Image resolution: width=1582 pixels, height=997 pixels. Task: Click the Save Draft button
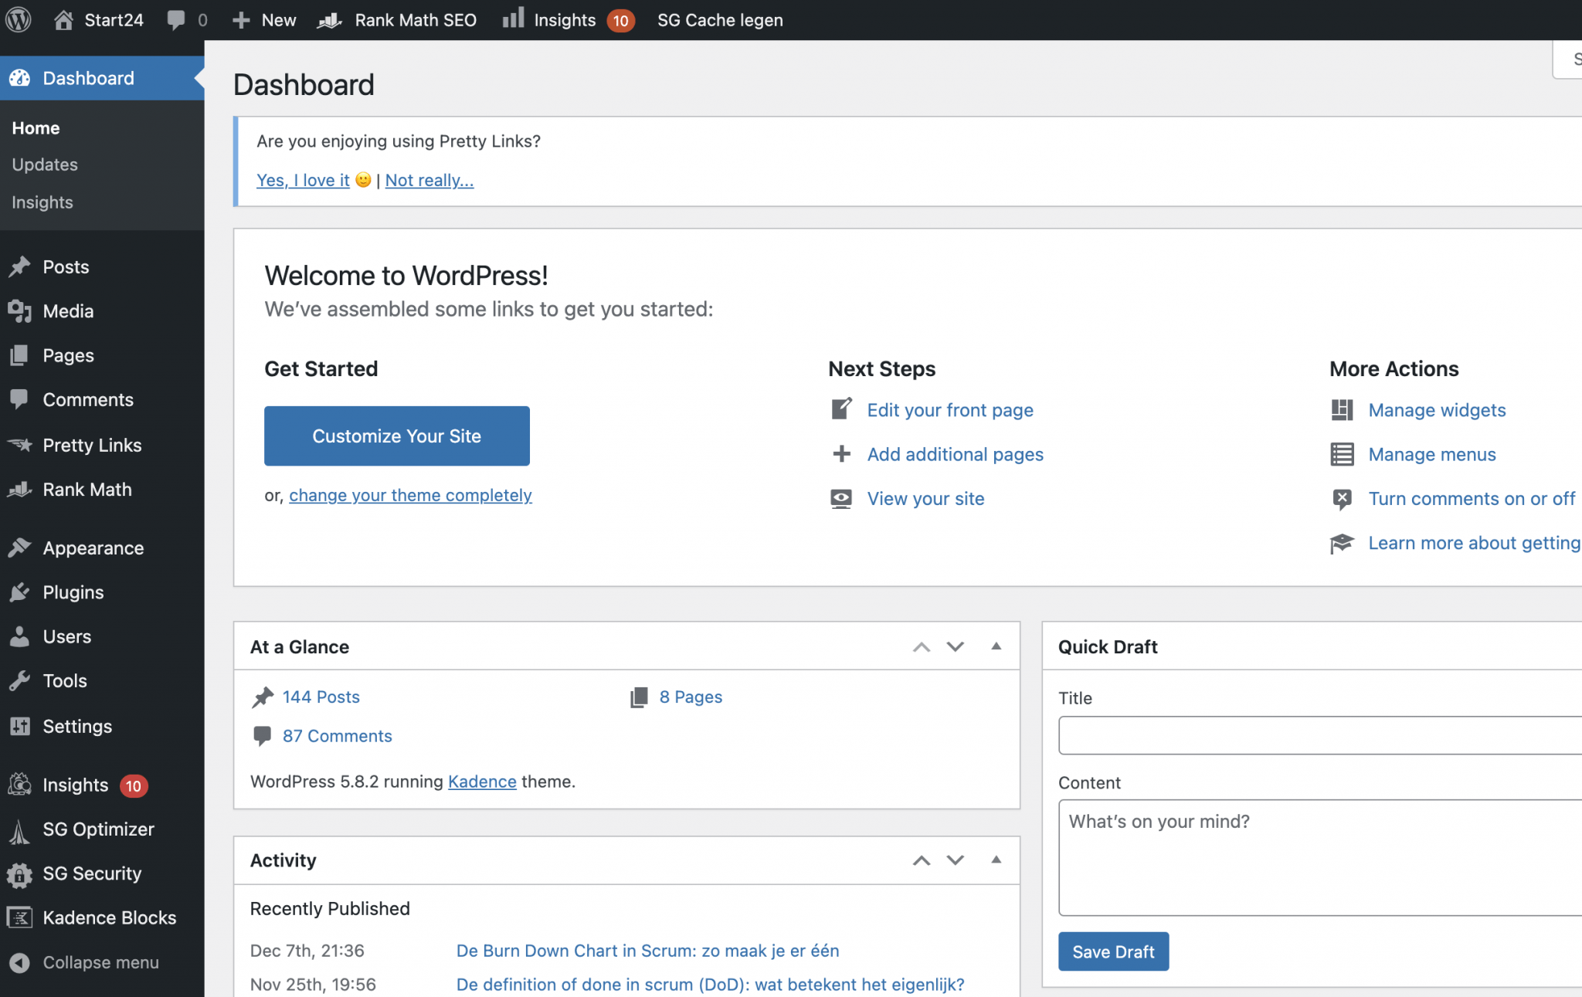tap(1113, 951)
